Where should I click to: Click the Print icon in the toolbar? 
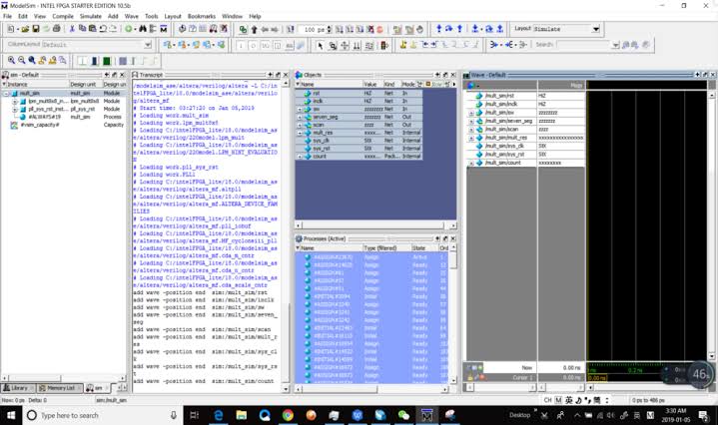pyautogui.click(x=56, y=29)
